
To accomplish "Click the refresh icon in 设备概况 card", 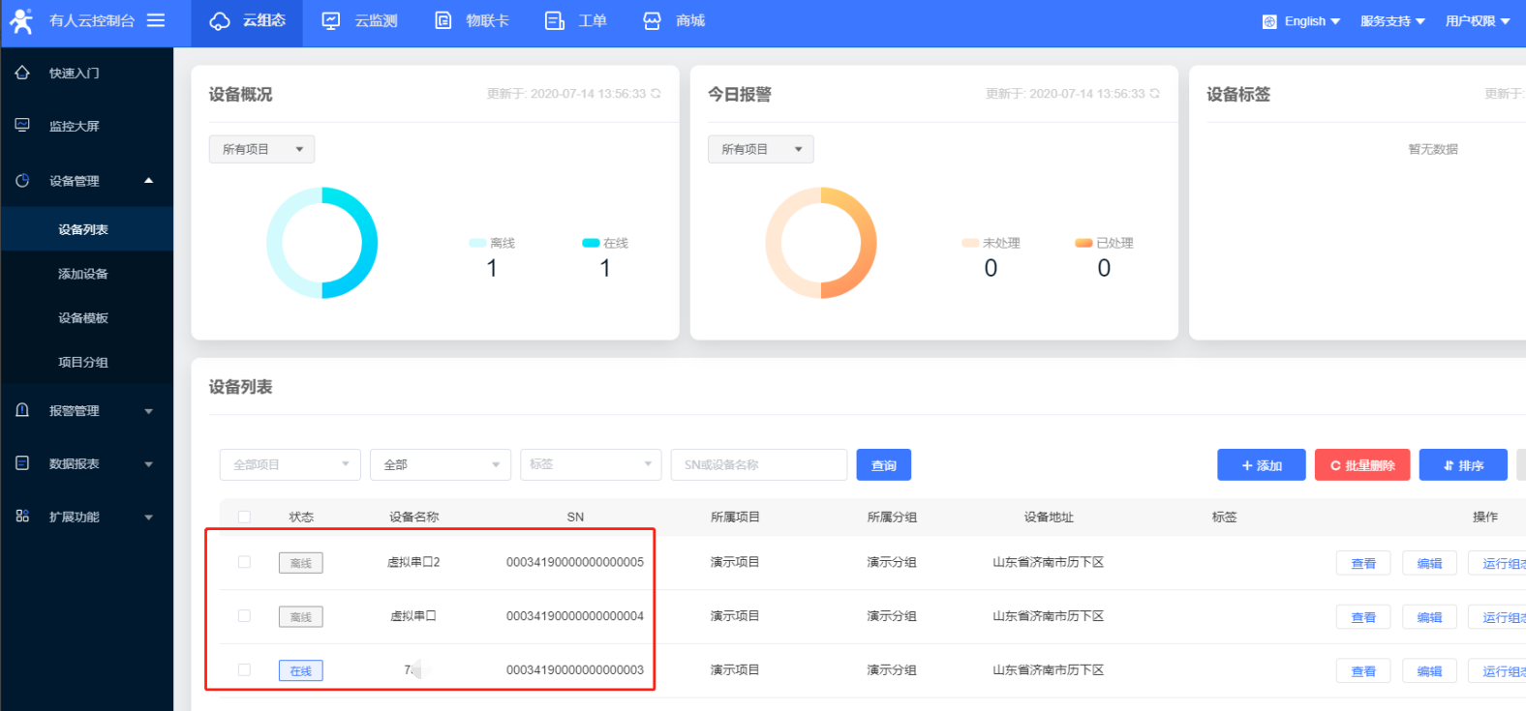I will (x=656, y=94).
